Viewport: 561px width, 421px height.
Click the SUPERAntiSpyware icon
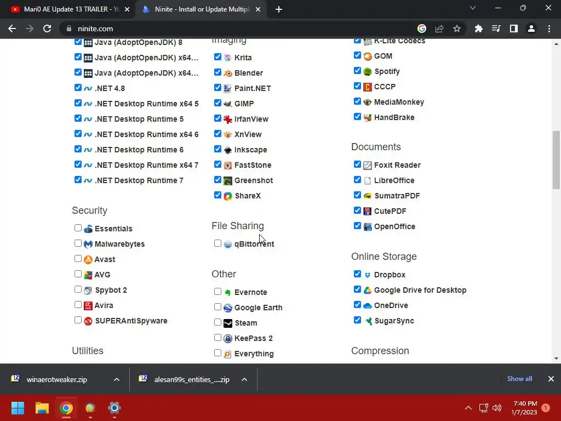point(88,321)
